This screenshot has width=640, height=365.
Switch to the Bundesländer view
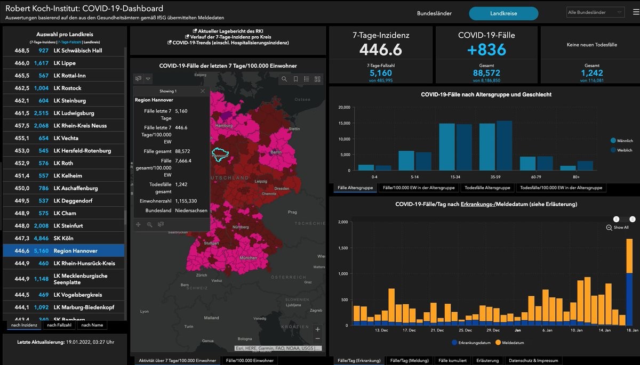click(434, 13)
